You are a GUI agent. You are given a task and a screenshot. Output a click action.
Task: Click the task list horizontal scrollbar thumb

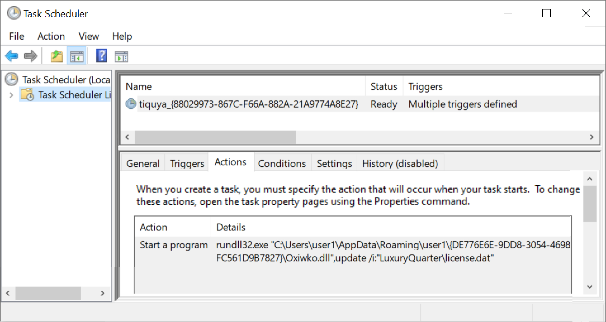coord(215,137)
